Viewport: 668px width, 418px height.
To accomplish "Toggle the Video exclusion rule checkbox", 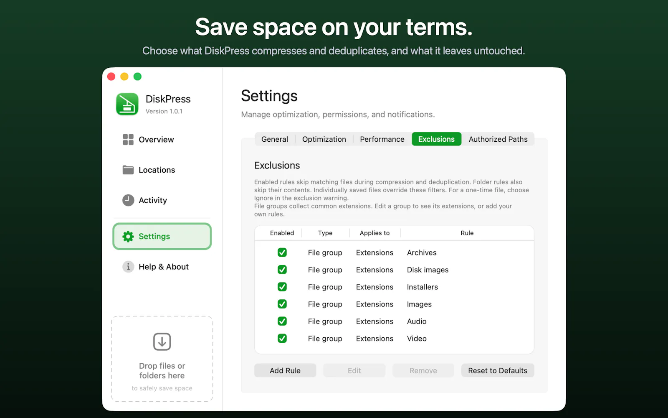I will click(x=282, y=338).
